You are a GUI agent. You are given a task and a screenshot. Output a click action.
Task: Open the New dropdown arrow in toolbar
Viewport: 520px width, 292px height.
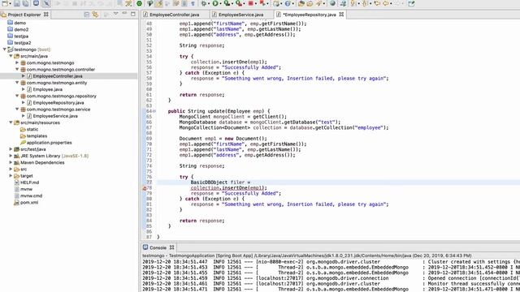point(11,3)
